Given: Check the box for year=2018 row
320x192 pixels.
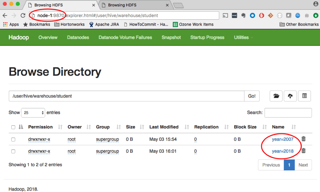Looking at the screenshot, I should (13, 151).
